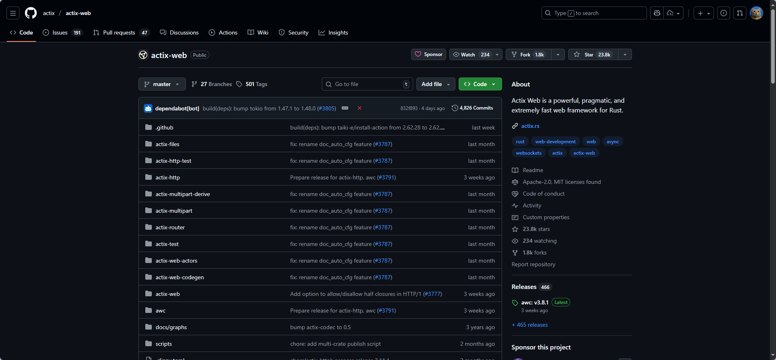Open the green Code clone dropdown
The height and width of the screenshot is (360, 776).
480,84
